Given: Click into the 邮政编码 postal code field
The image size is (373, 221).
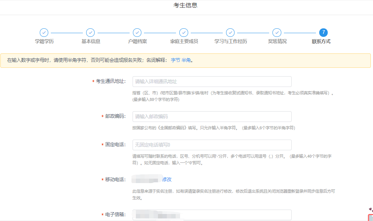Looking at the screenshot, I should point(212,116).
